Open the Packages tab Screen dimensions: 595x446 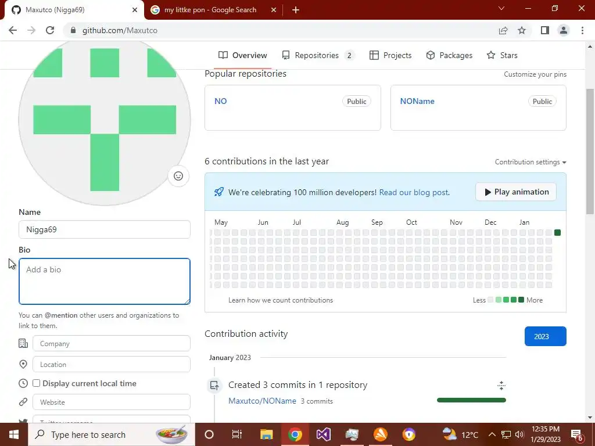(x=449, y=55)
